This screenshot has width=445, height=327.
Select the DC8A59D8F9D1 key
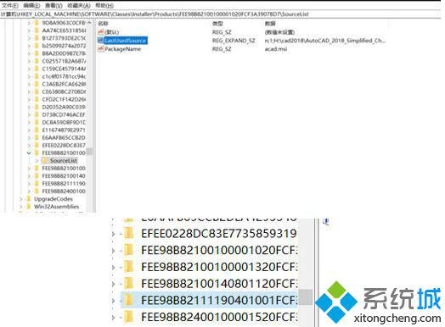(x=64, y=122)
